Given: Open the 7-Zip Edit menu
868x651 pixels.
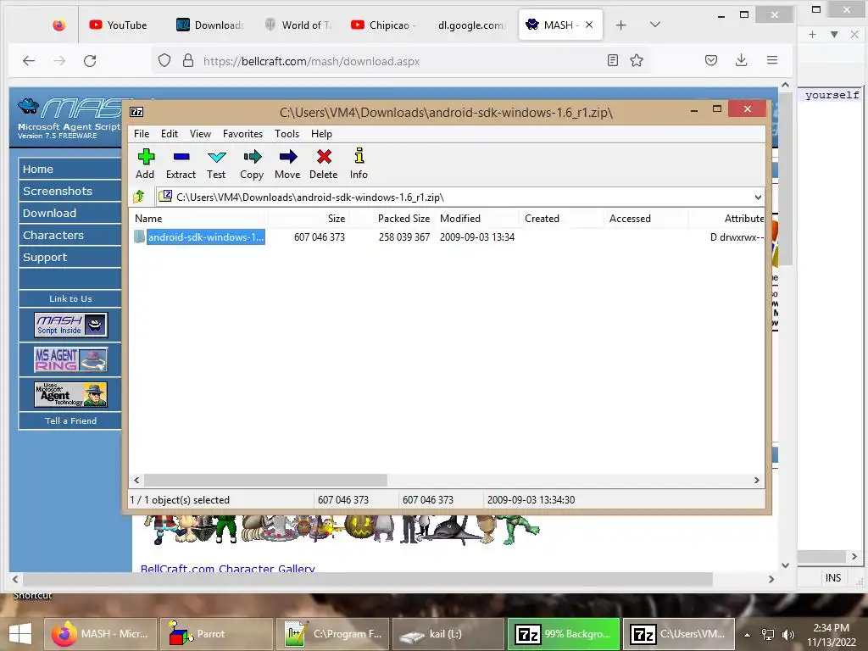Looking at the screenshot, I should click(x=170, y=134).
